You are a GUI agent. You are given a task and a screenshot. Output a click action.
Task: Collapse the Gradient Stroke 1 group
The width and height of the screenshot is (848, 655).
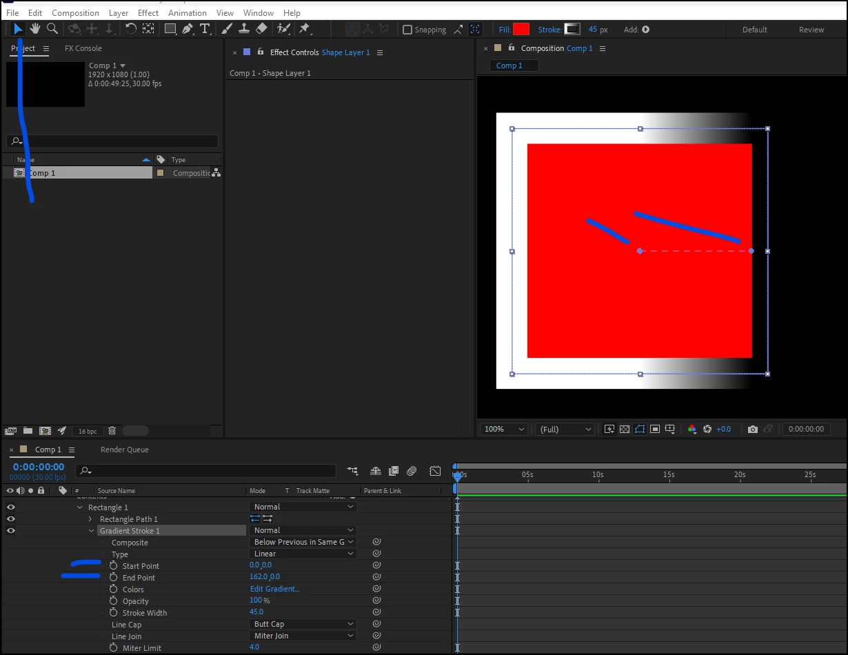92,531
